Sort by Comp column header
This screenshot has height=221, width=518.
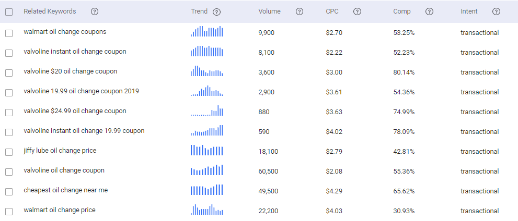(x=402, y=11)
